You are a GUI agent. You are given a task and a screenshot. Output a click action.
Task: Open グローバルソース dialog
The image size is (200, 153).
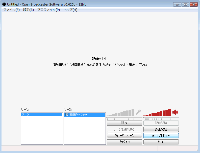click(124, 136)
